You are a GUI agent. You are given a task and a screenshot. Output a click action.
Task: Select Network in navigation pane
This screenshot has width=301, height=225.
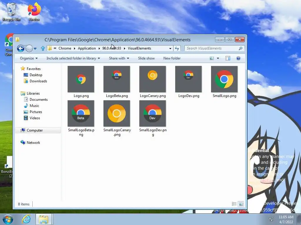click(33, 143)
